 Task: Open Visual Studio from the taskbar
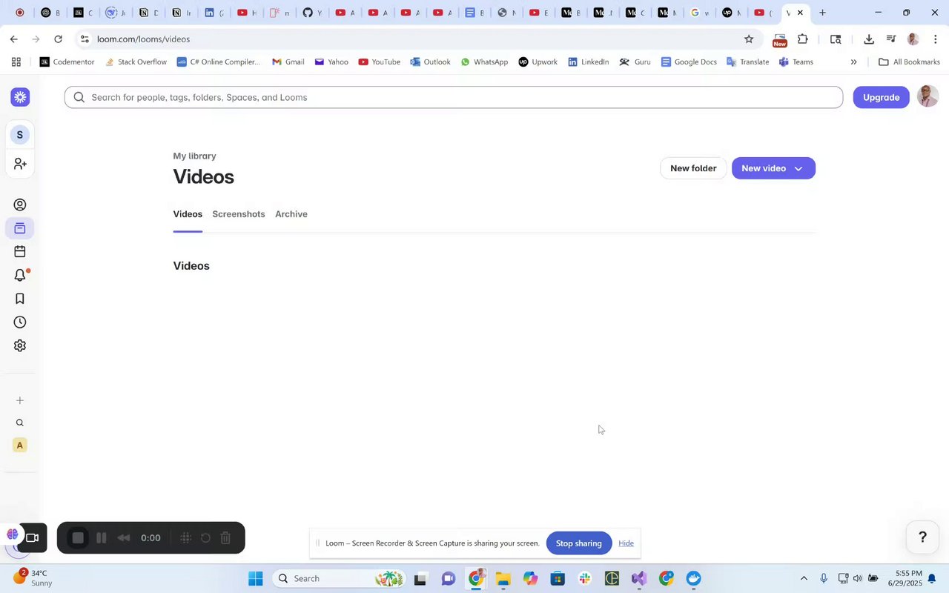click(x=639, y=578)
